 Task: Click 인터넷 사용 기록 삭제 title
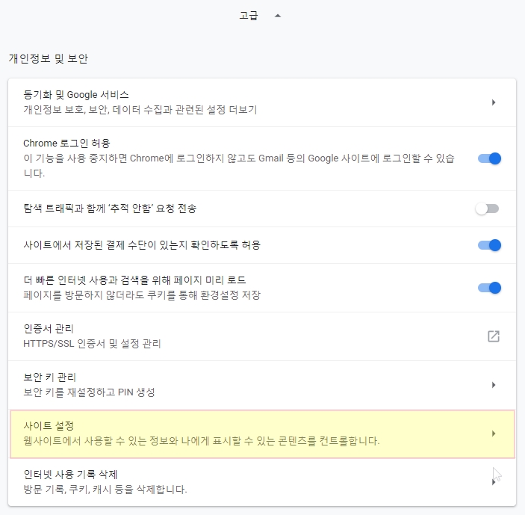pyautogui.click(x=70, y=475)
